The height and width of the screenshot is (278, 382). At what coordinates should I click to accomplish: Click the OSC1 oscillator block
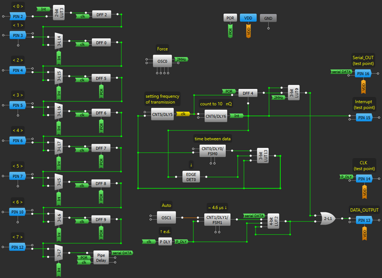click(x=166, y=217)
